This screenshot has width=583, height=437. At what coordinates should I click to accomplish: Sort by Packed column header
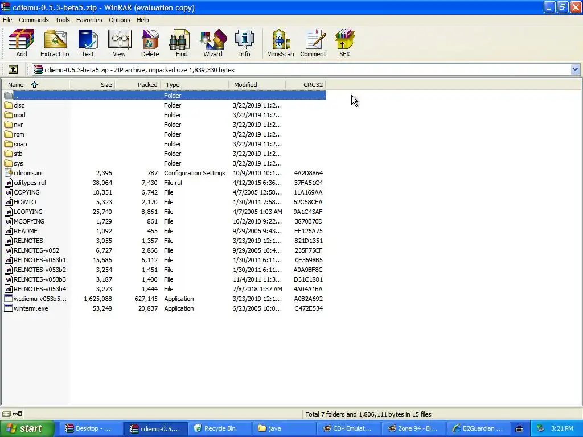click(x=138, y=85)
